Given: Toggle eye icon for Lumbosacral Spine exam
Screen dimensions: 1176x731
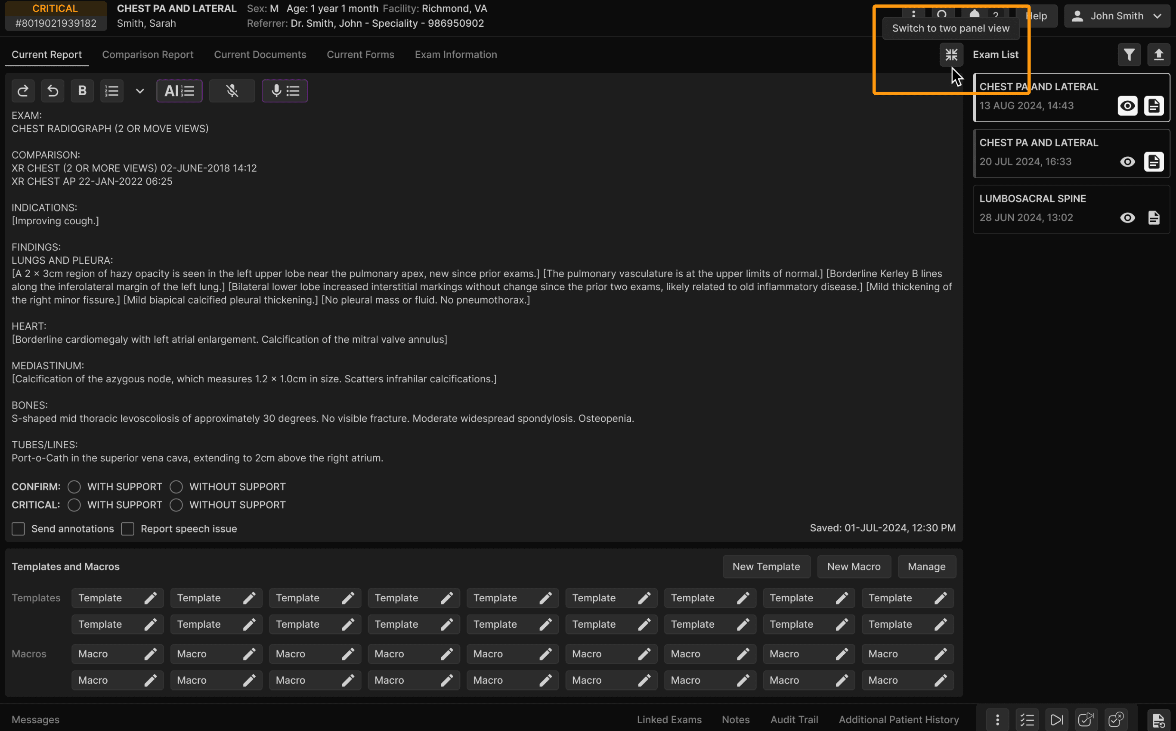Looking at the screenshot, I should [x=1127, y=218].
